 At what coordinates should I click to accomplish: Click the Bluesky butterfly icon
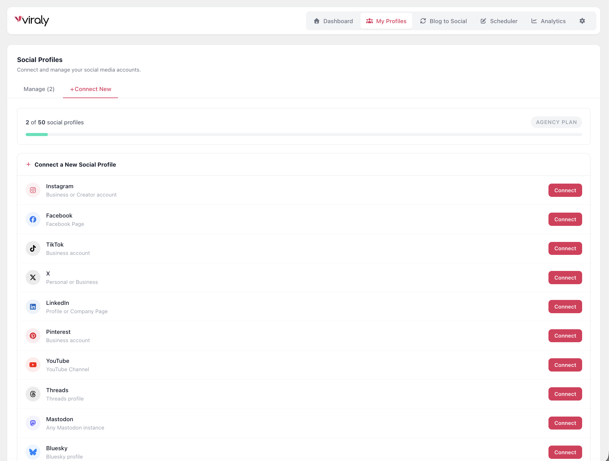[33, 452]
